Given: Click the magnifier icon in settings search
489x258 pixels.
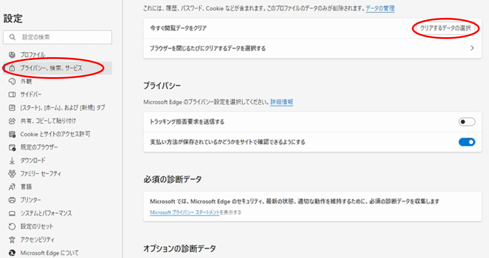Looking at the screenshot, I should [12, 37].
